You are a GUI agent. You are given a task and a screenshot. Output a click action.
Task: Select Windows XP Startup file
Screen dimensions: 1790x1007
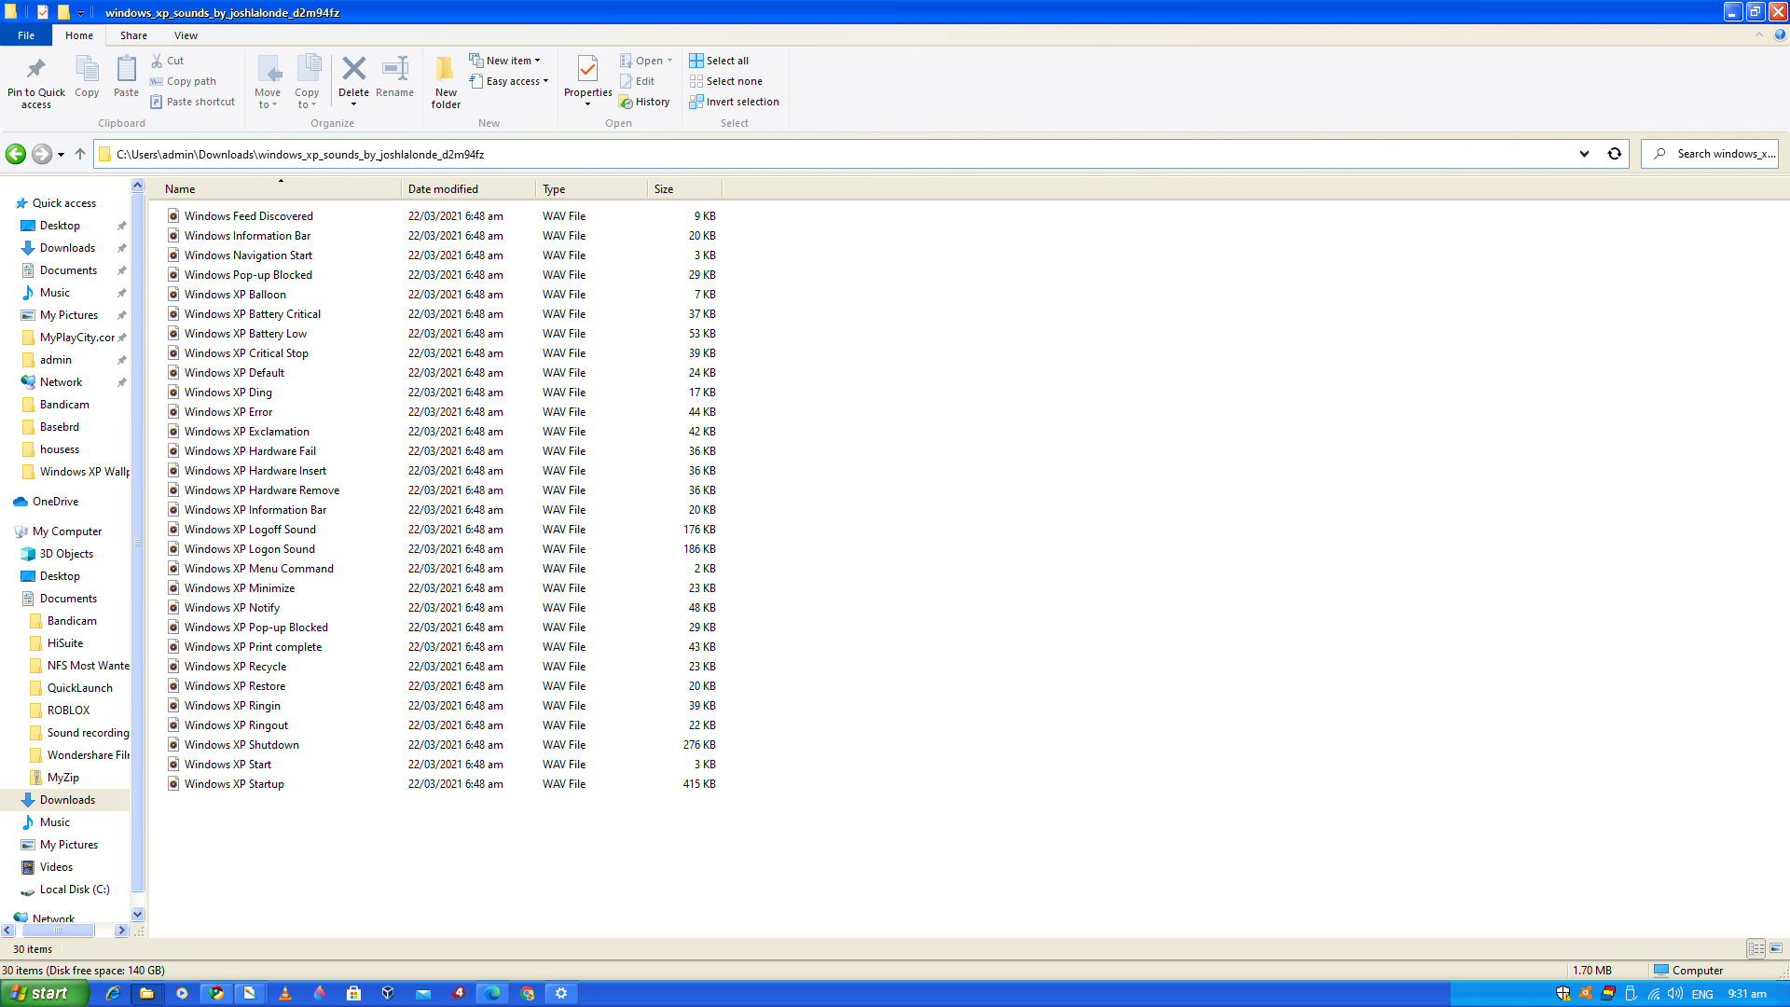[x=234, y=784]
